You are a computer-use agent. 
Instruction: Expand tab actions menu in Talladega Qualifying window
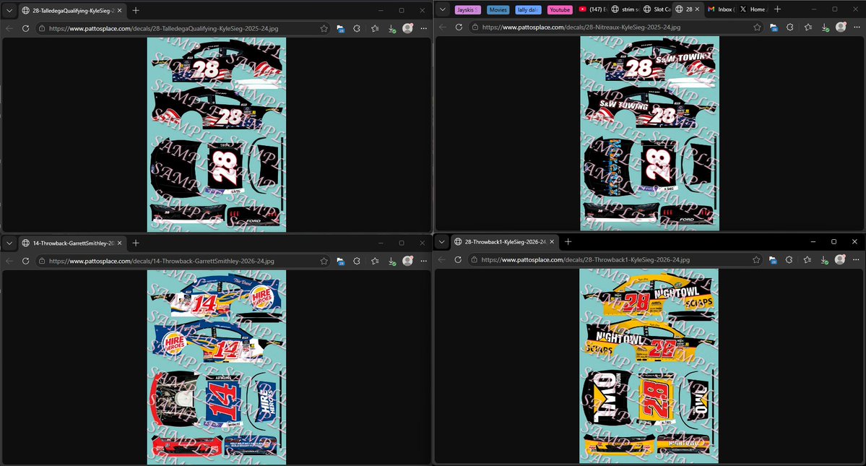9,11
